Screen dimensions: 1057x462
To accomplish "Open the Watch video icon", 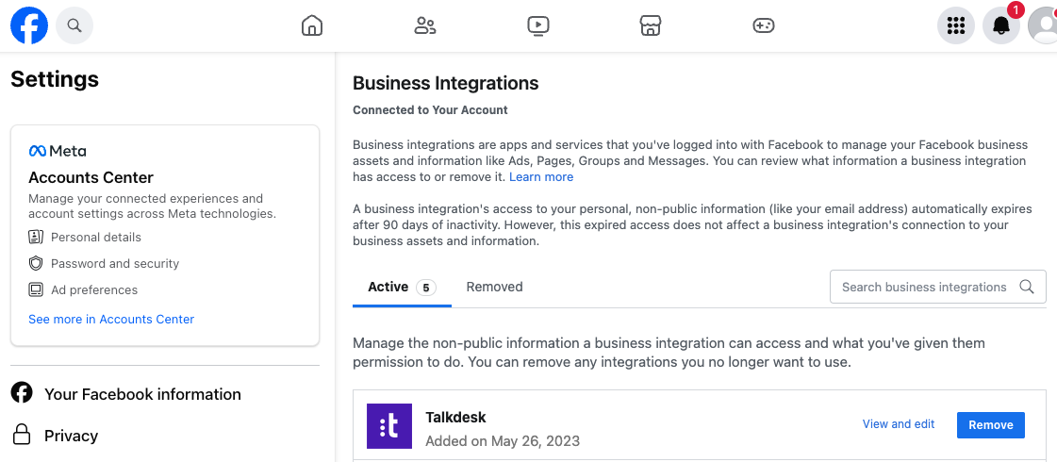I will click(538, 25).
